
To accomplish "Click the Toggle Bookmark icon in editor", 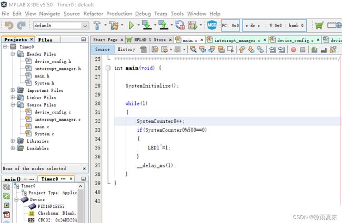I will pyautogui.click(x=260, y=50).
